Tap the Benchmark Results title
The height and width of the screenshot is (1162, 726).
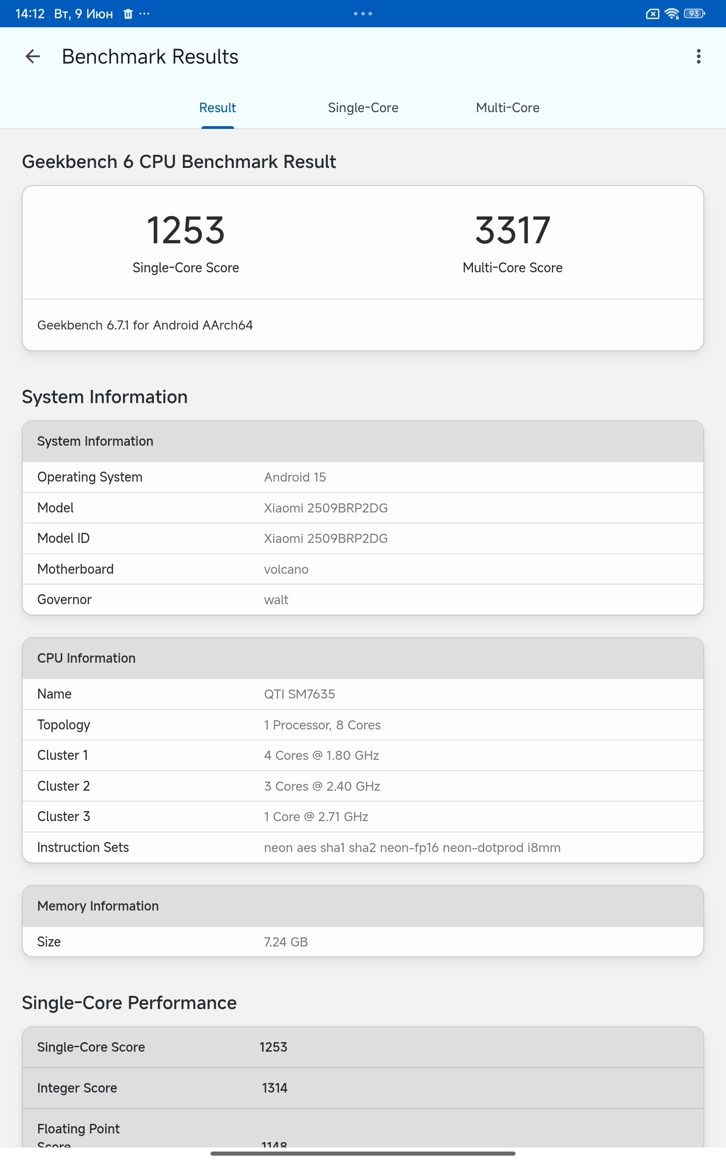click(150, 57)
